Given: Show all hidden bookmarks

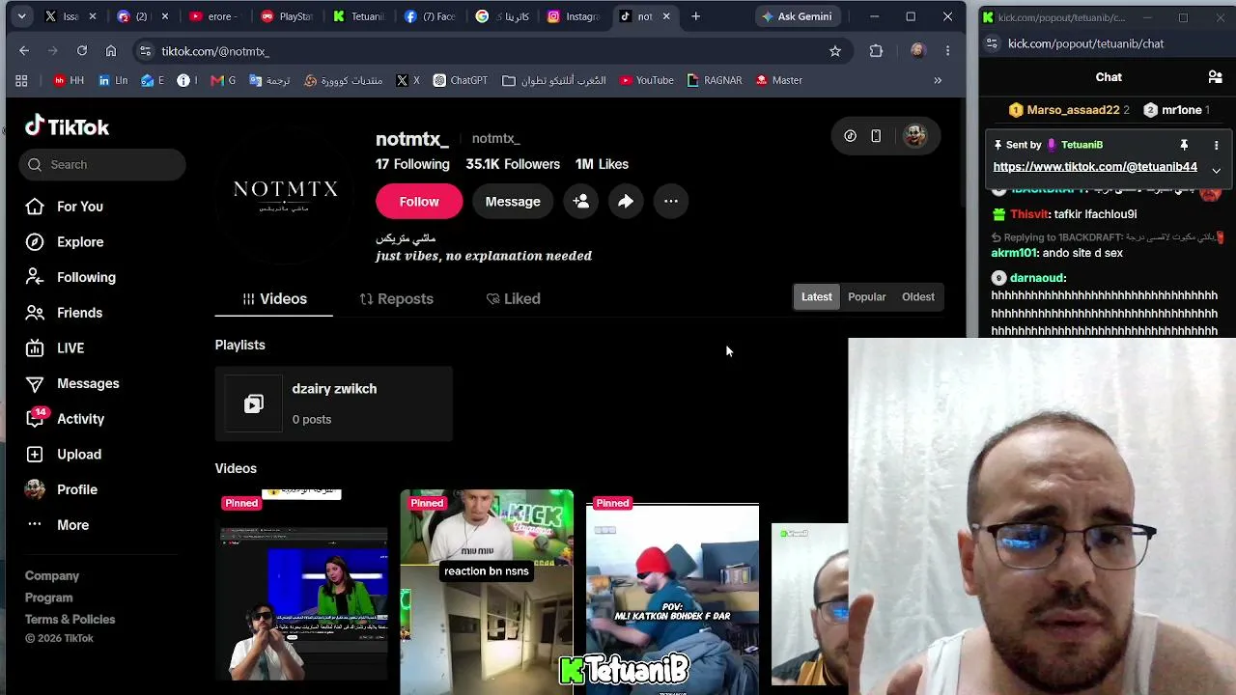Looking at the screenshot, I should click(x=938, y=81).
